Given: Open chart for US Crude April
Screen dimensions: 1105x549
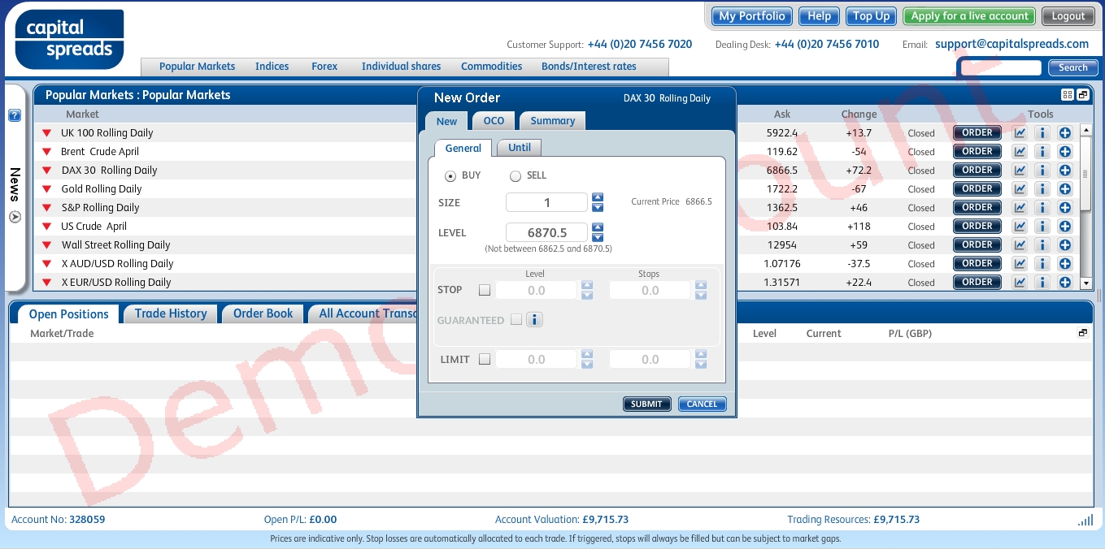Looking at the screenshot, I should tap(1019, 226).
